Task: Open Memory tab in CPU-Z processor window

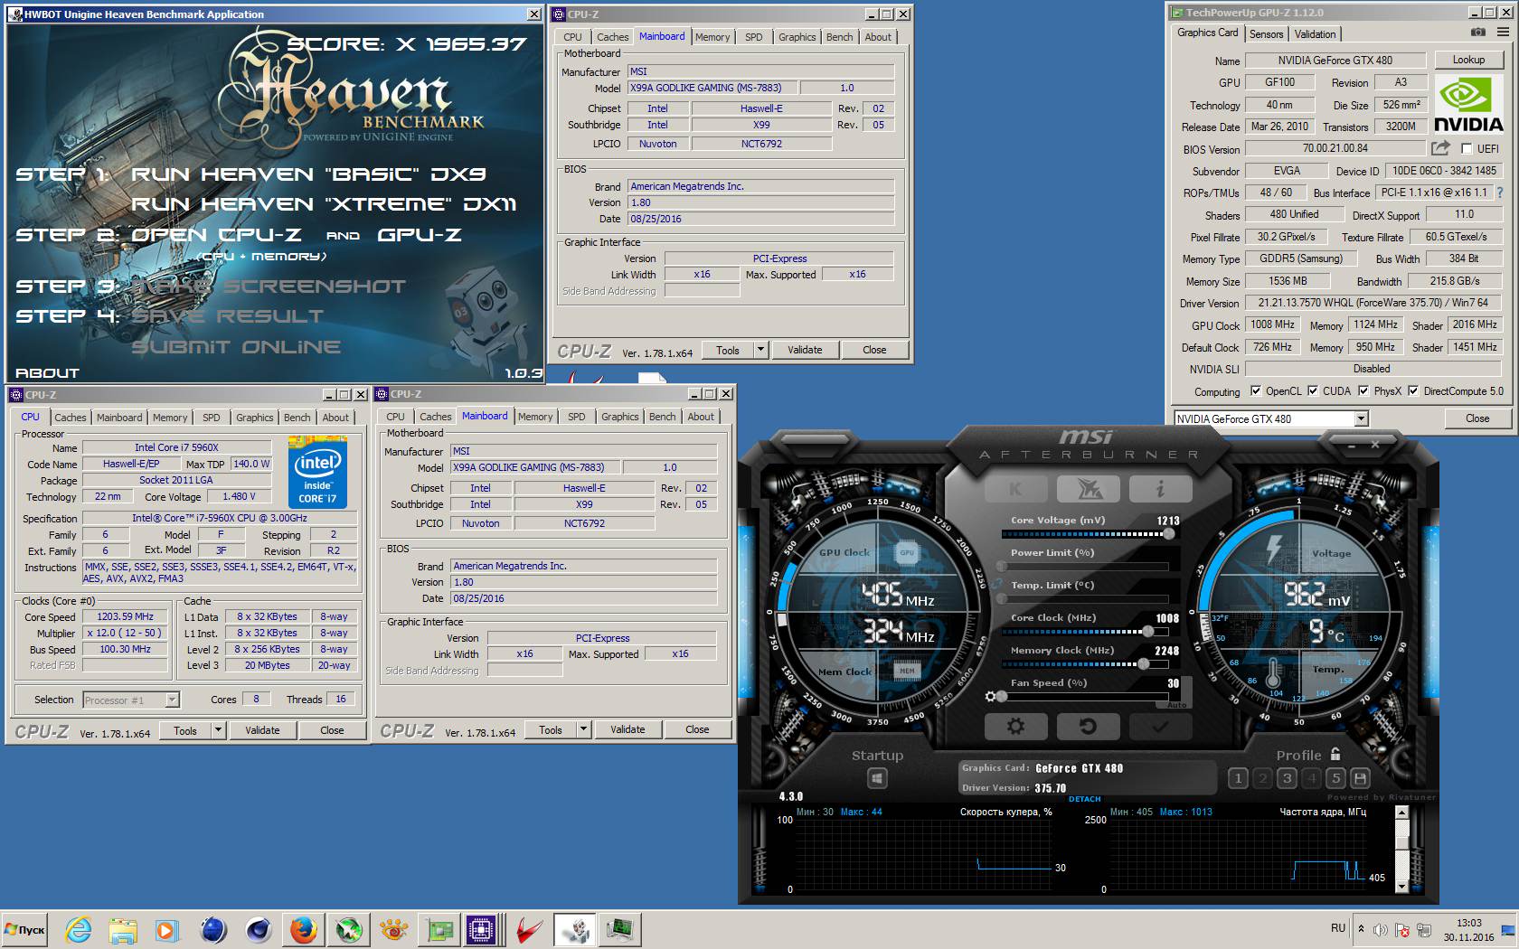Action: pyautogui.click(x=170, y=418)
